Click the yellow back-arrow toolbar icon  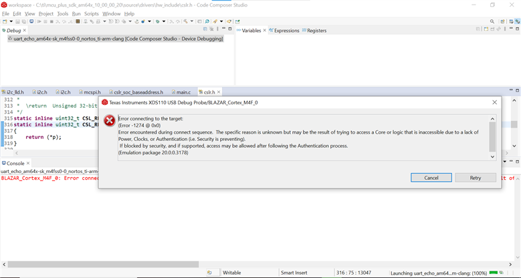click(x=229, y=21)
